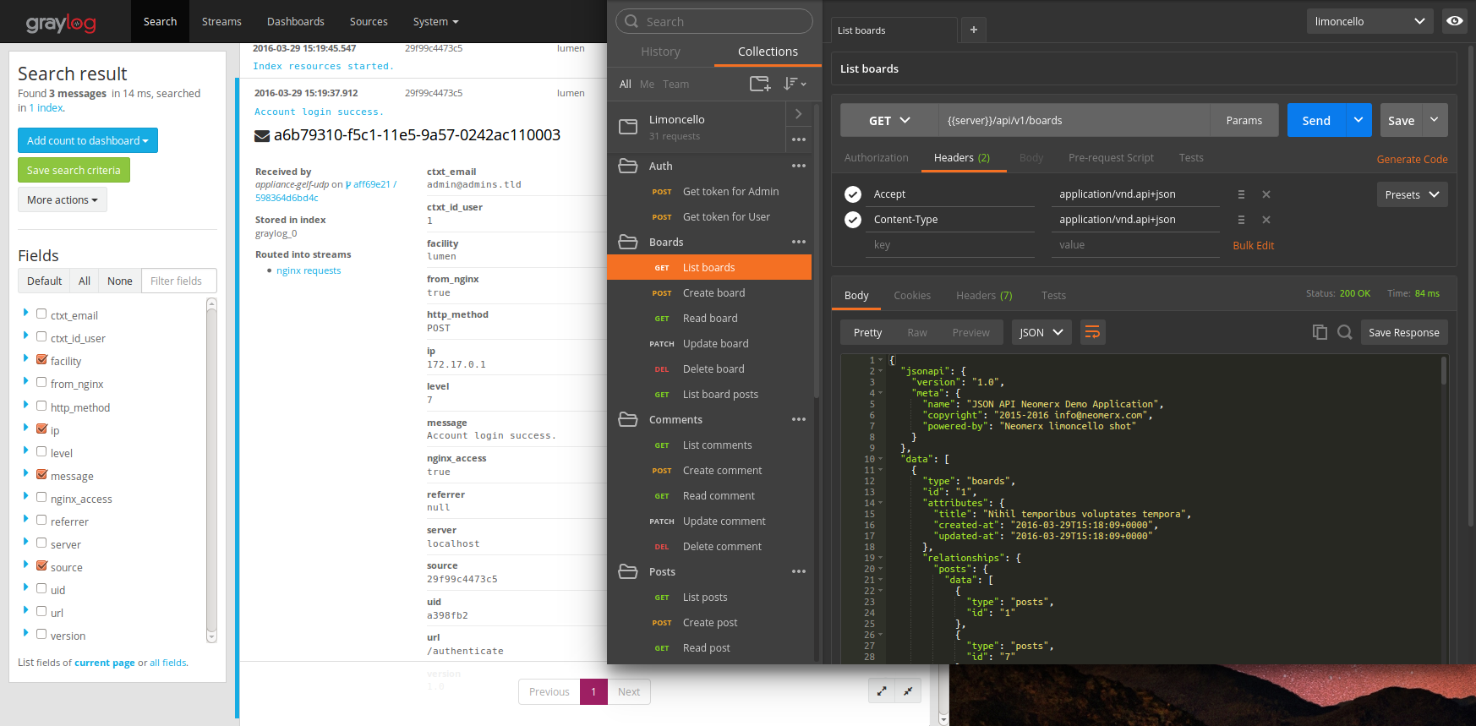
Task: Expand Limoncello collection details chevron
Action: pos(799,113)
